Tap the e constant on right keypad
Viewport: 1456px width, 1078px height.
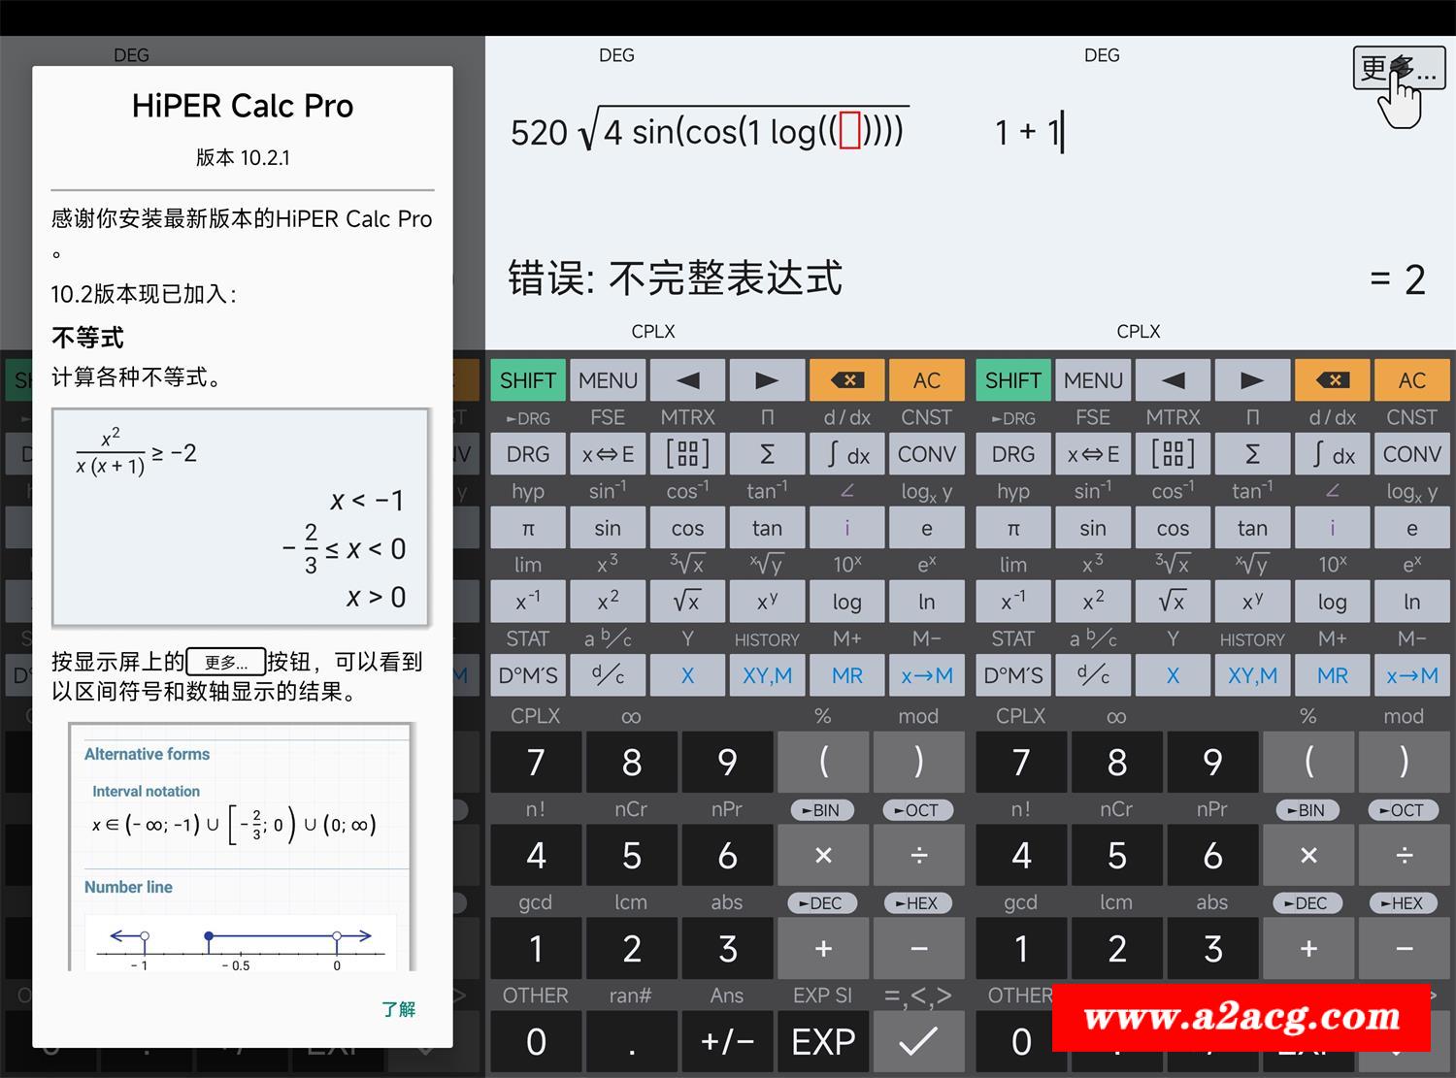click(x=1411, y=528)
